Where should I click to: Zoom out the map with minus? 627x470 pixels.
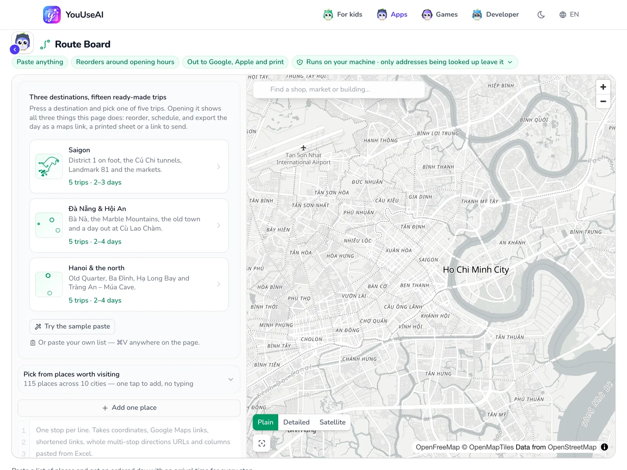[x=603, y=101]
